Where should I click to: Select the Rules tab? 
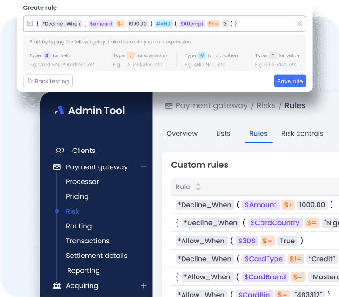258,133
